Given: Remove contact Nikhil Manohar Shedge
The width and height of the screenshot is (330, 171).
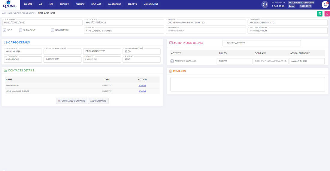Looking at the screenshot, I should click(142, 91).
